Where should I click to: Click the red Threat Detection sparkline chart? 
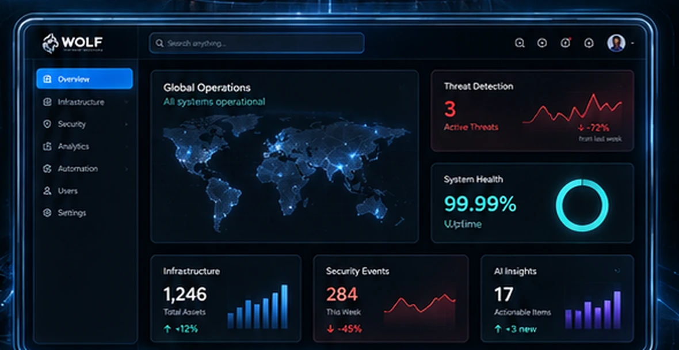[572, 109]
